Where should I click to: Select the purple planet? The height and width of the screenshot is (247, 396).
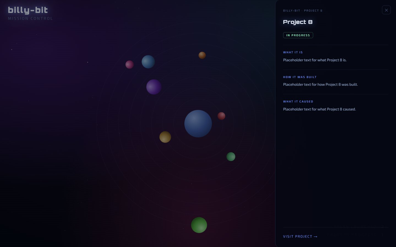point(154,87)
